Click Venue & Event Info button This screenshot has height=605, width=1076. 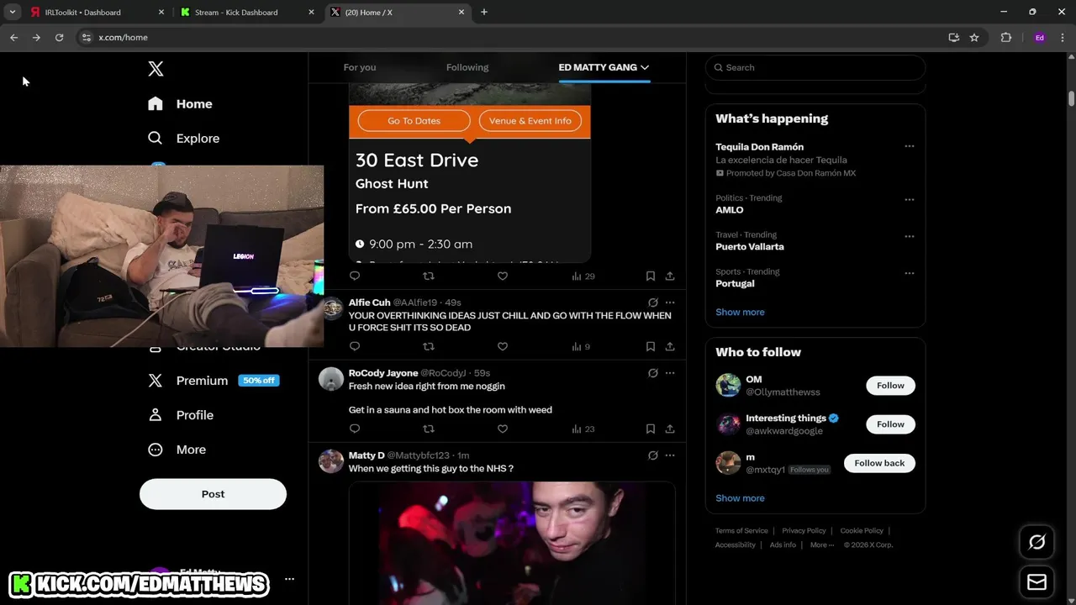pyautogui.click(x=530, y=121)
